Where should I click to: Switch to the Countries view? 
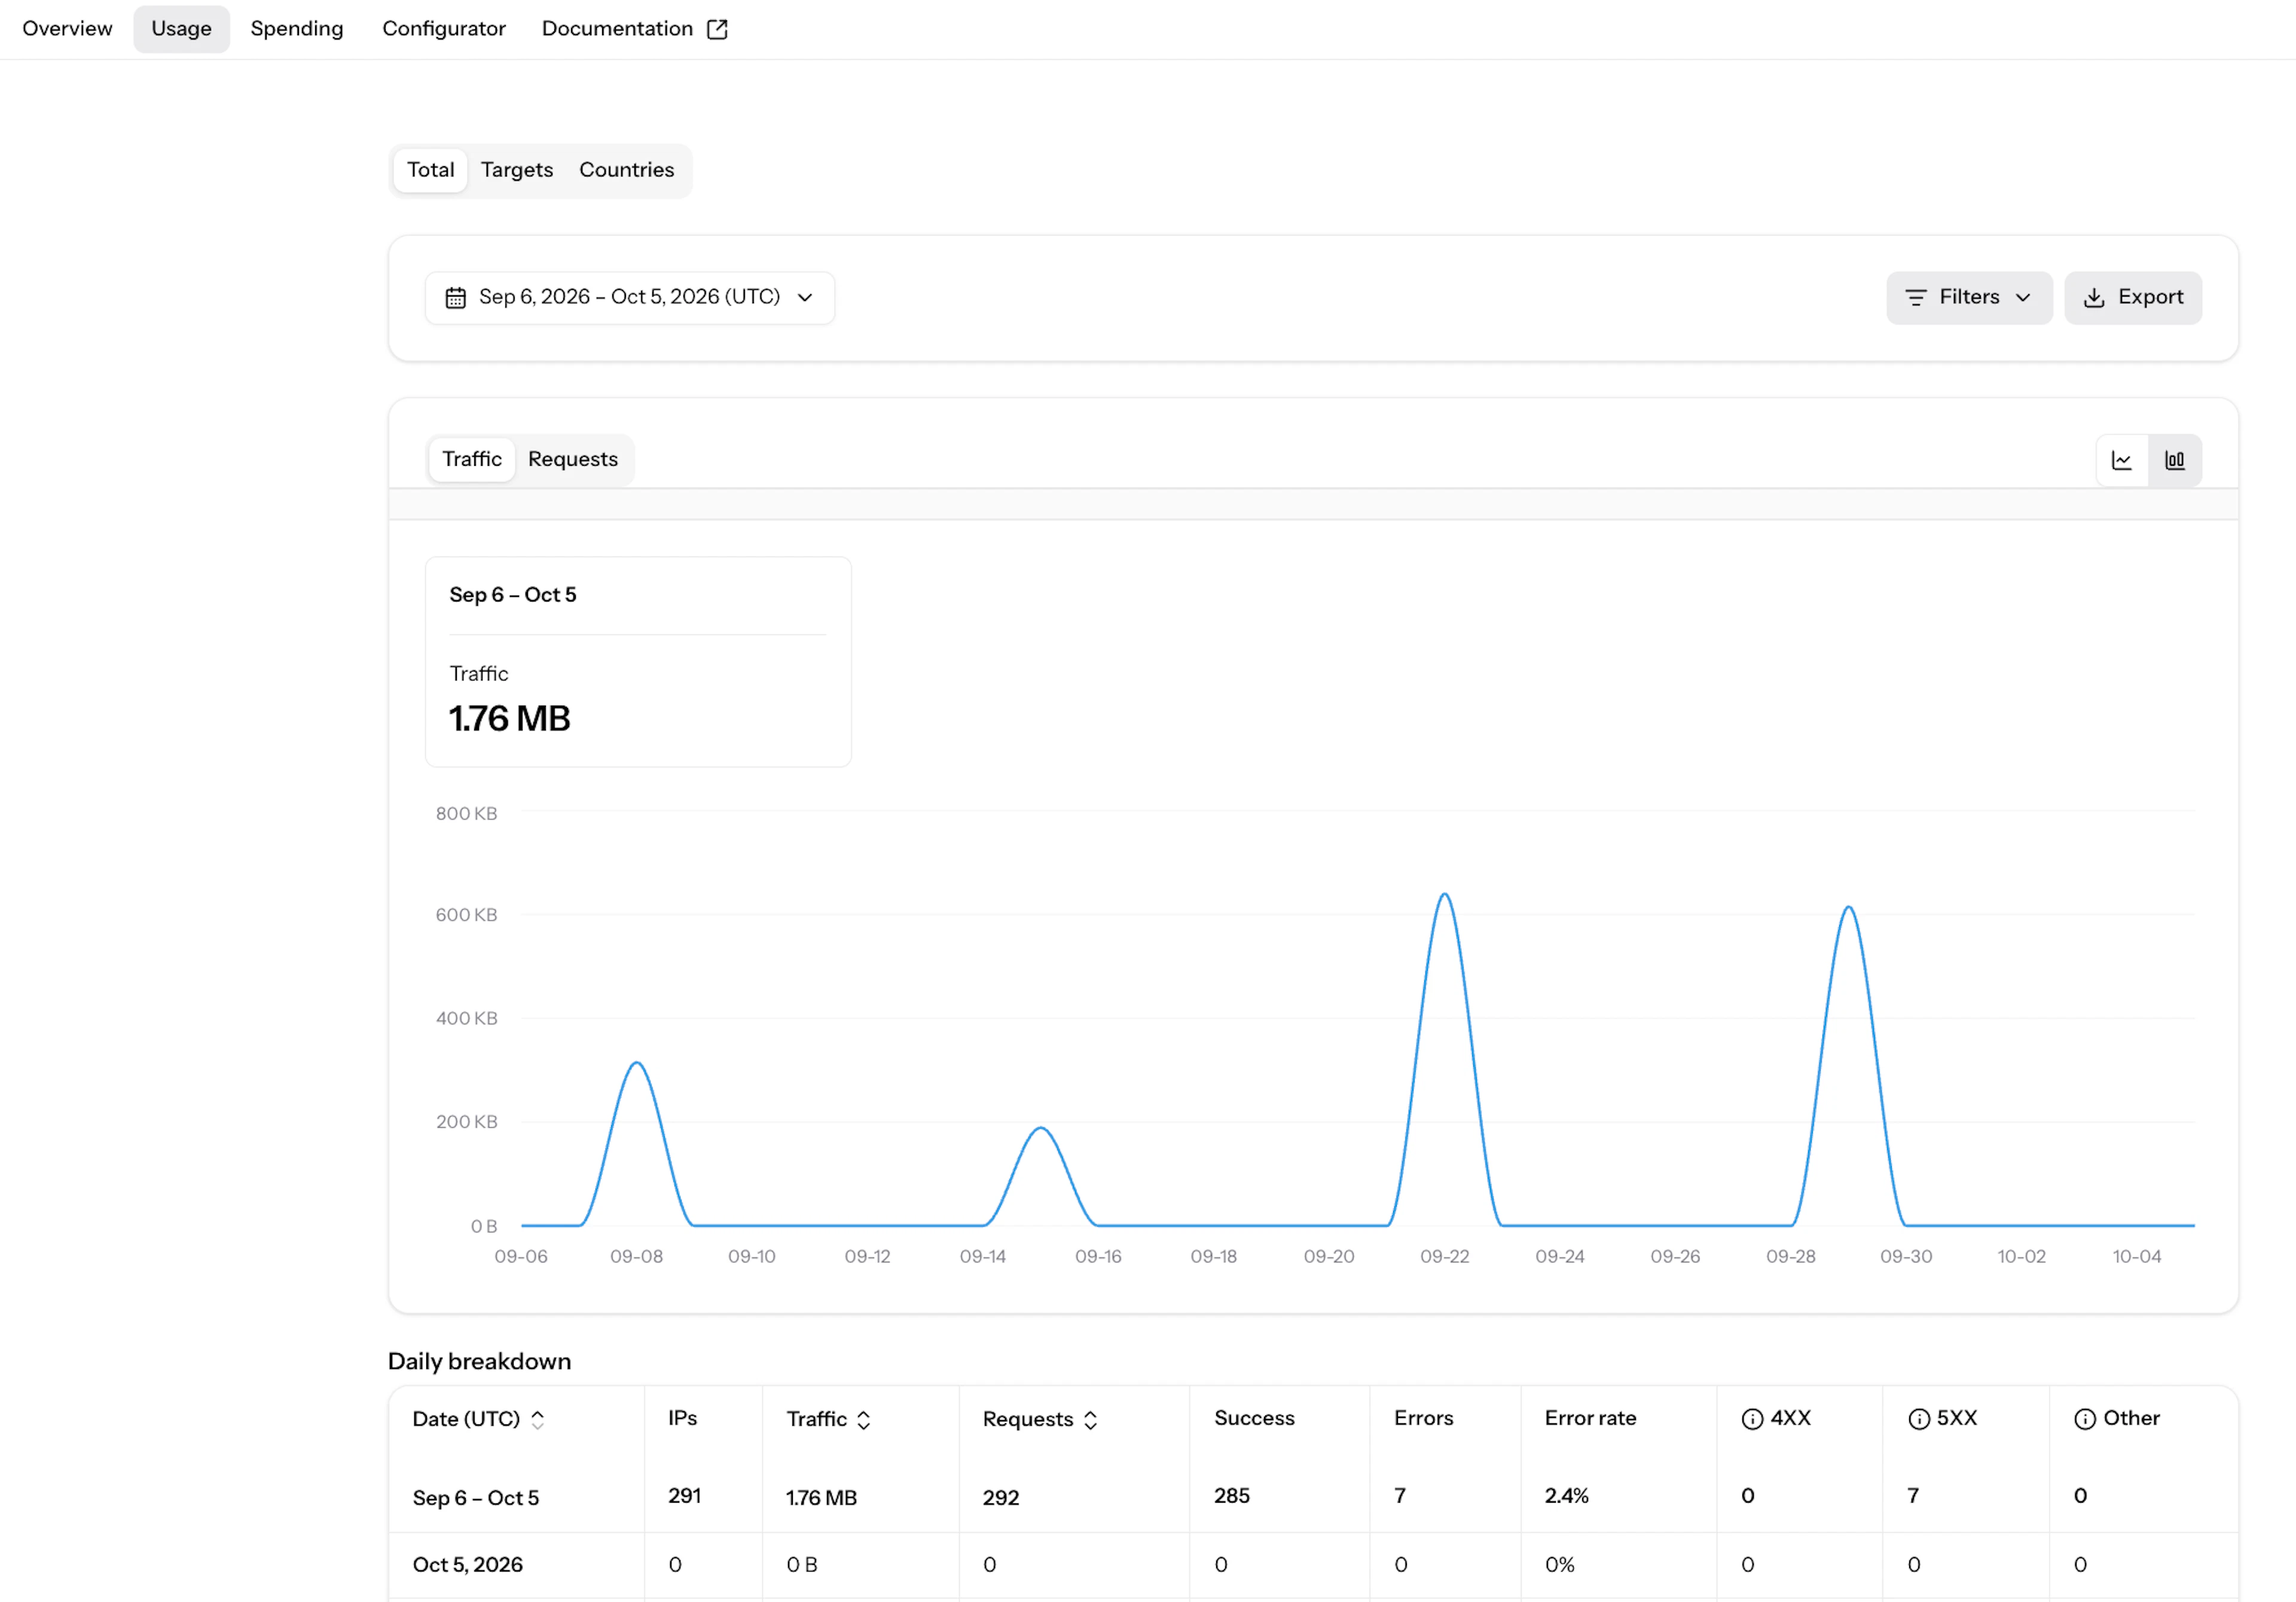click(626, 170)
